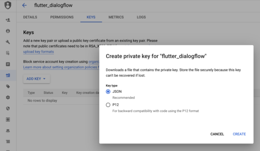260x151 pixels.
Task: Follow the upload key formats link
Action: tap(38, 52)
